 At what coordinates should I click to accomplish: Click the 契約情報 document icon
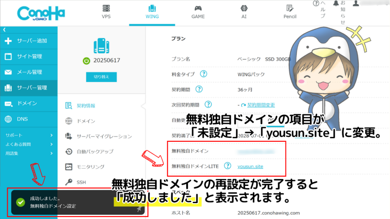click(69, 106)
